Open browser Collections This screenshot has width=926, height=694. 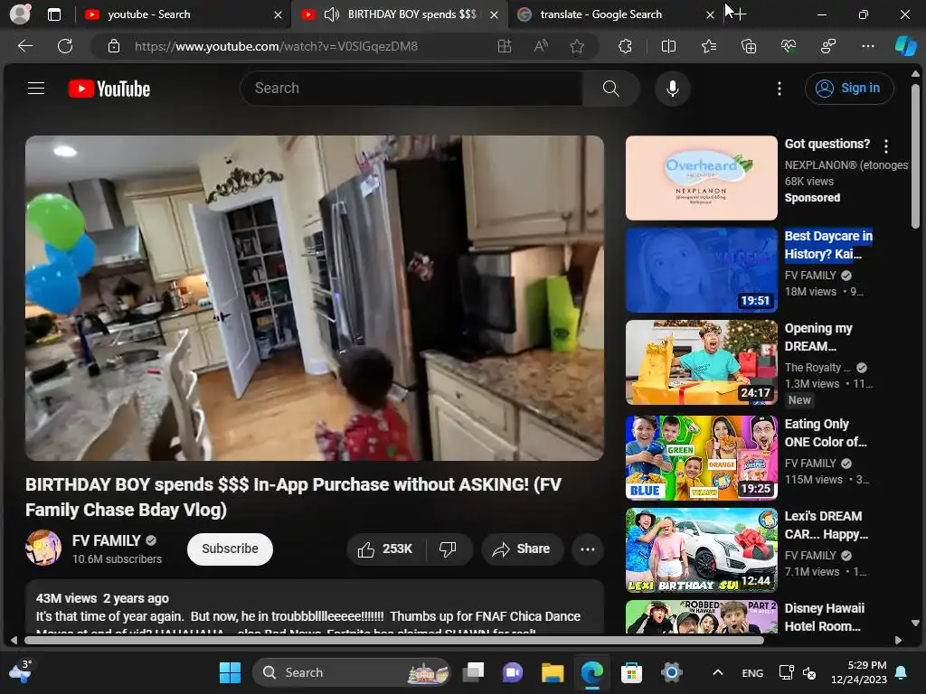[x=749, y=46]
